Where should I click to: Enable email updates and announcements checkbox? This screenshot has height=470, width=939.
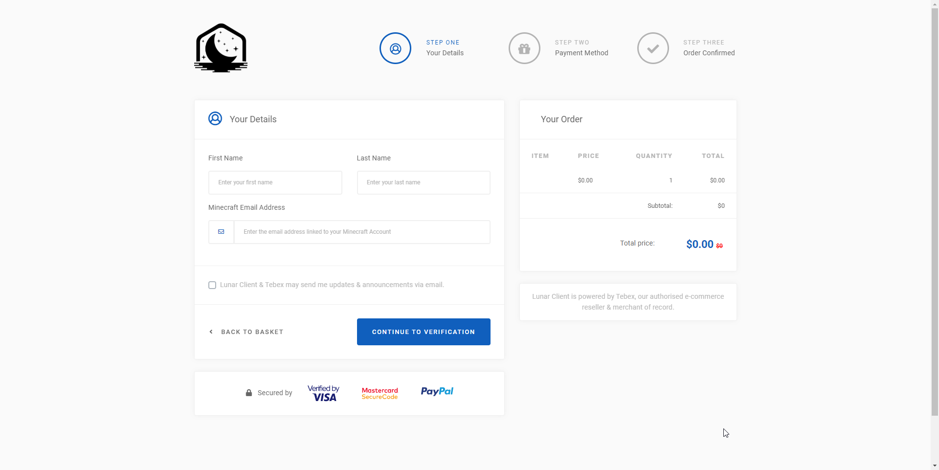click(x=212, y=285)
